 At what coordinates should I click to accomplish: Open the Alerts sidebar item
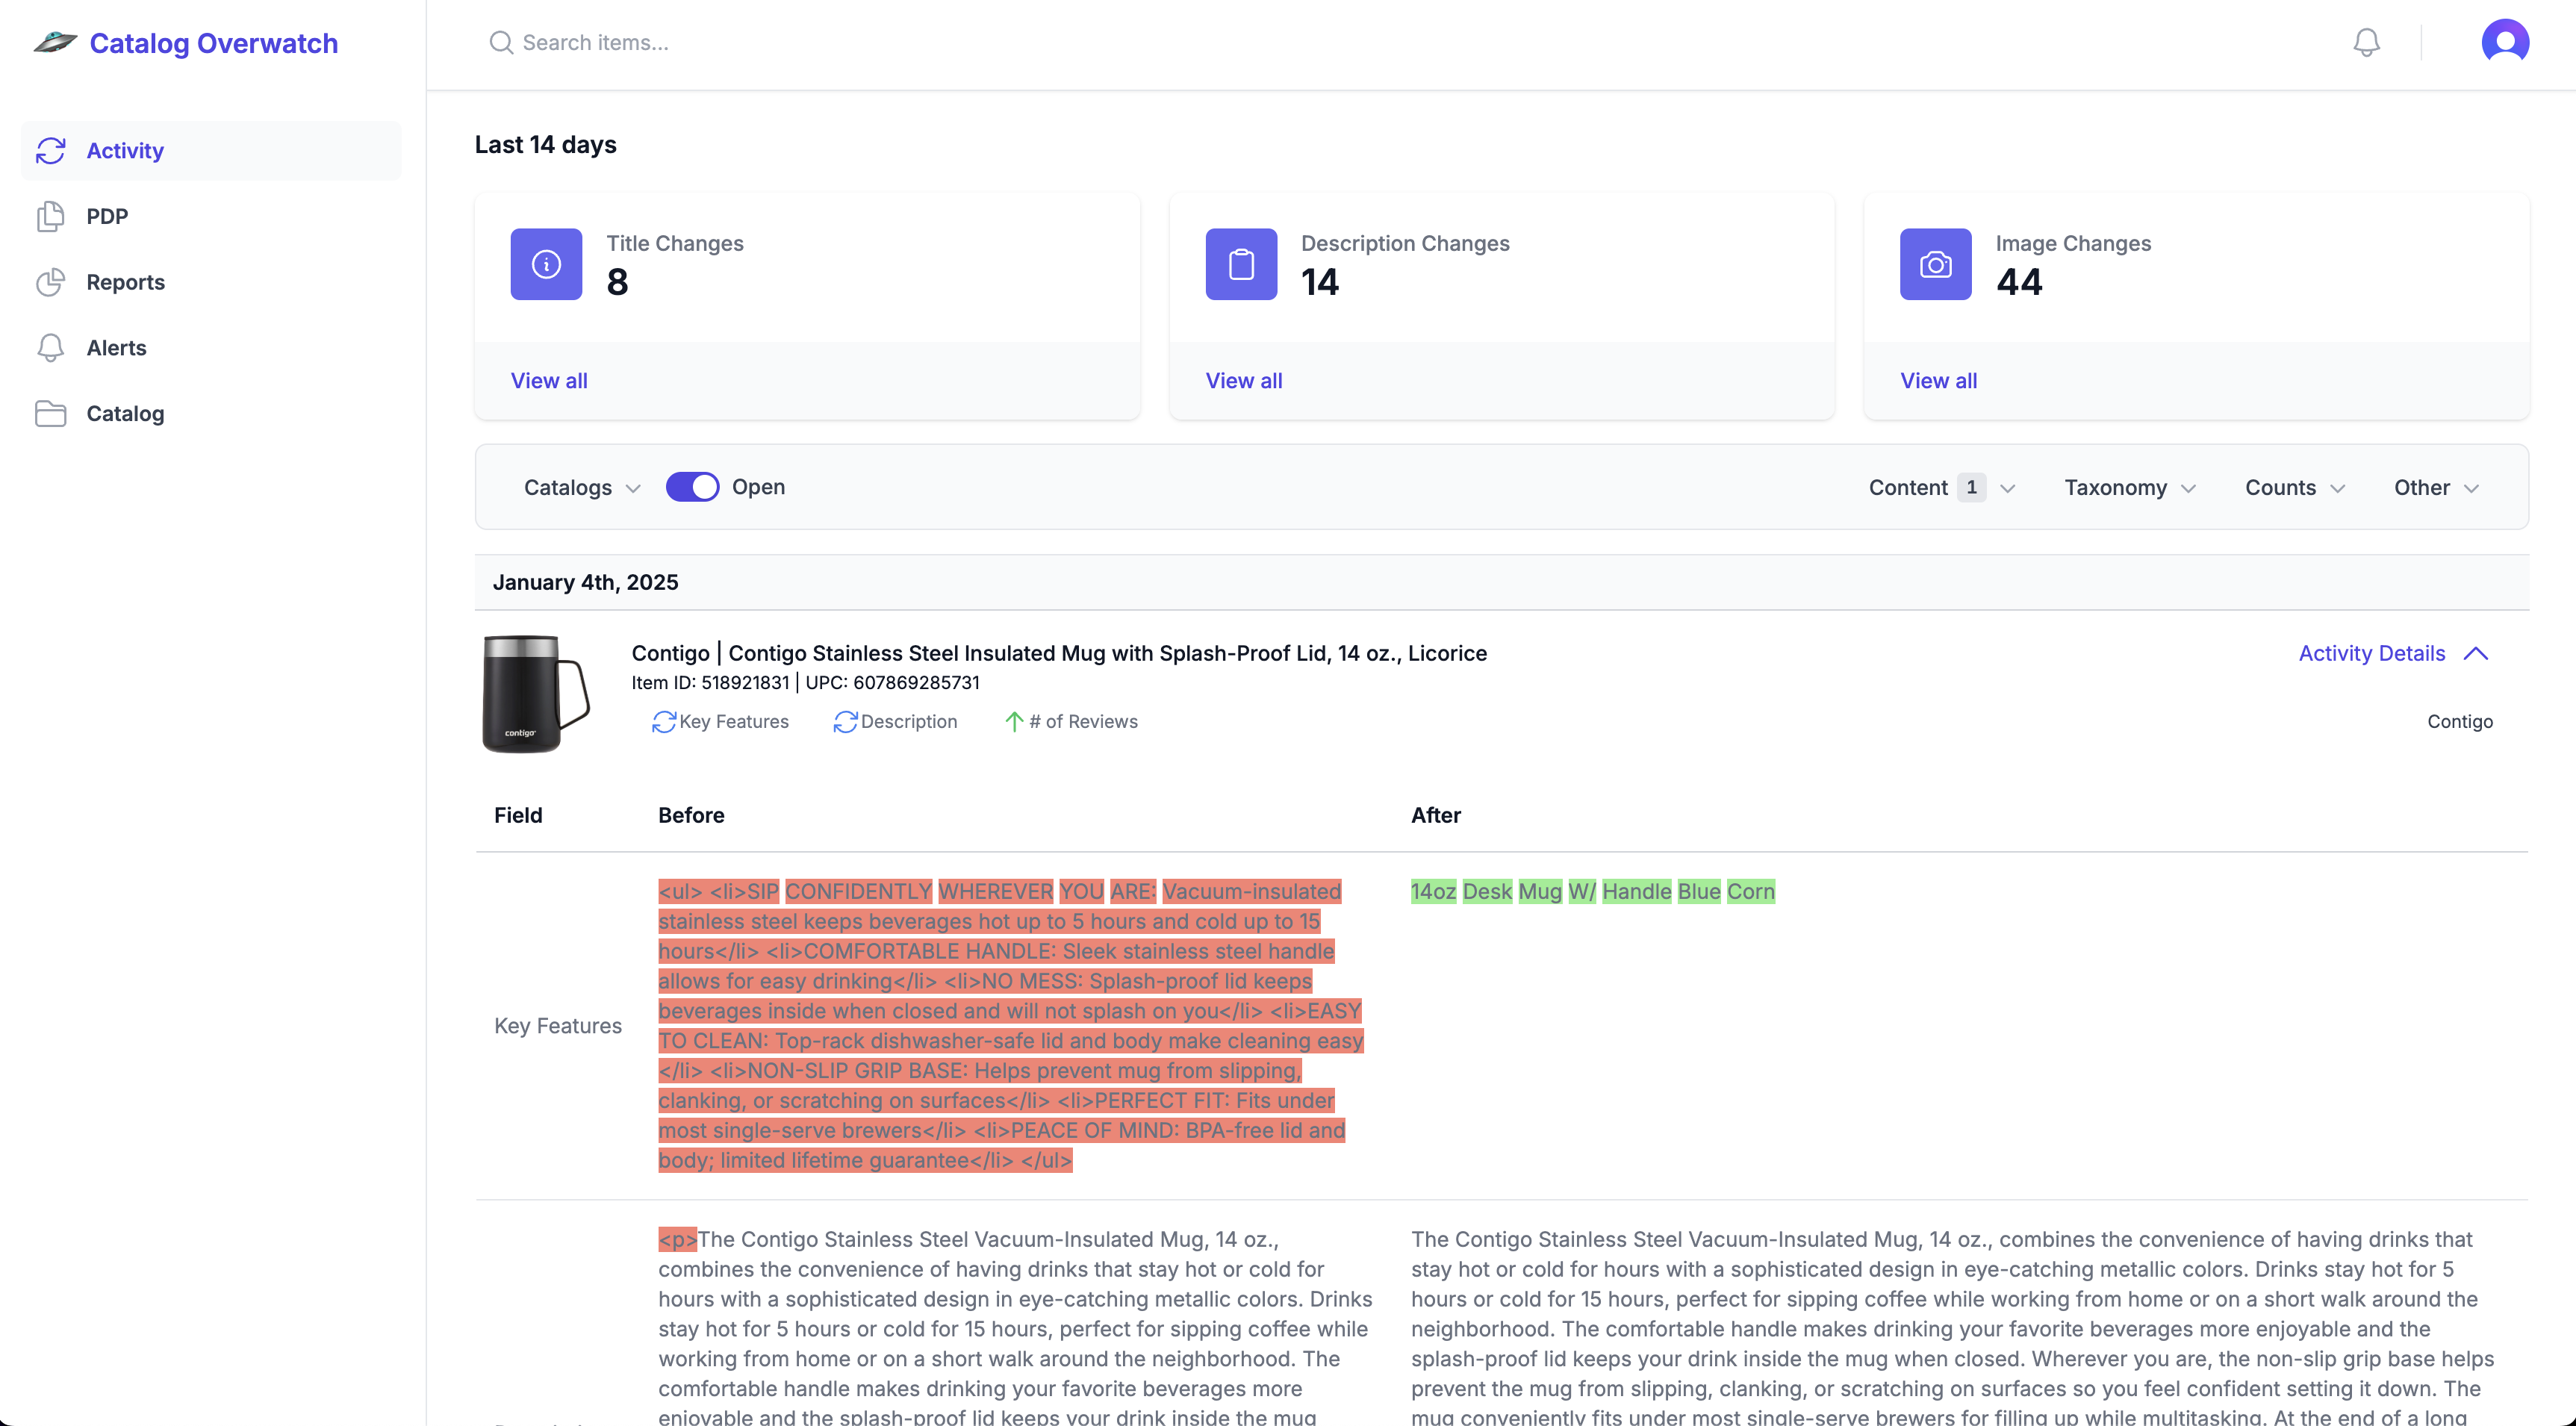(x=116, y=348)
